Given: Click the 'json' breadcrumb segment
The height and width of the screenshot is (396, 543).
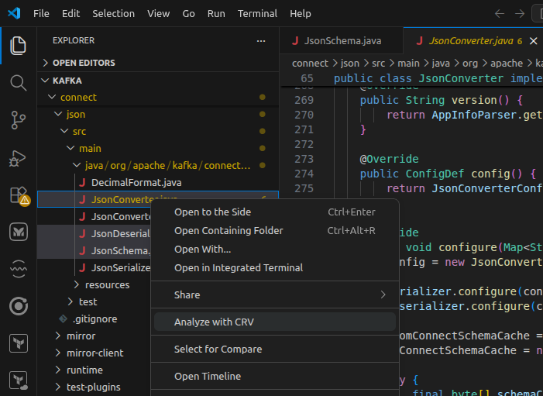Looking at the screenshot, I should tap(350, 64).
